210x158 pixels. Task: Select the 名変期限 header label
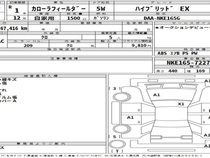click(137, 23)
